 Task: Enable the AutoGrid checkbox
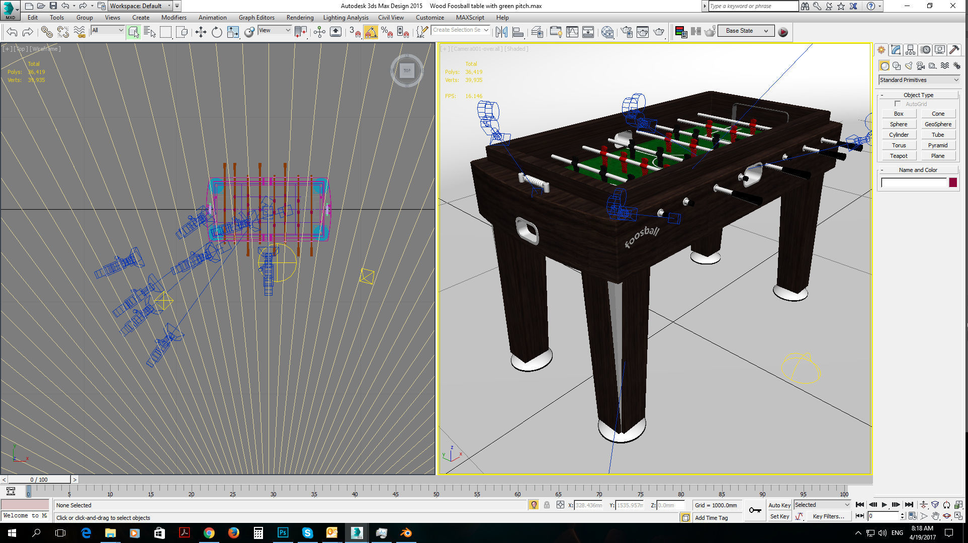[898, 104]
